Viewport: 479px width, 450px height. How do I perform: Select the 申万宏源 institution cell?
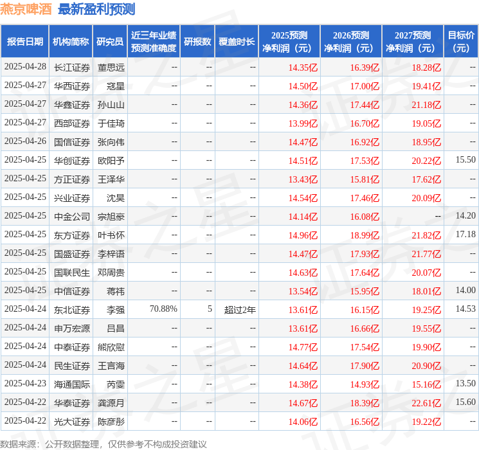click(x=72, y=328)
